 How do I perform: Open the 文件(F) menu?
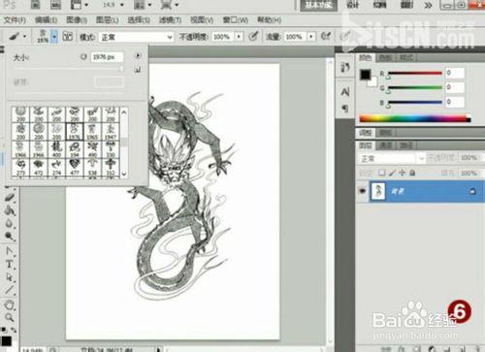[x=15, y=20]
